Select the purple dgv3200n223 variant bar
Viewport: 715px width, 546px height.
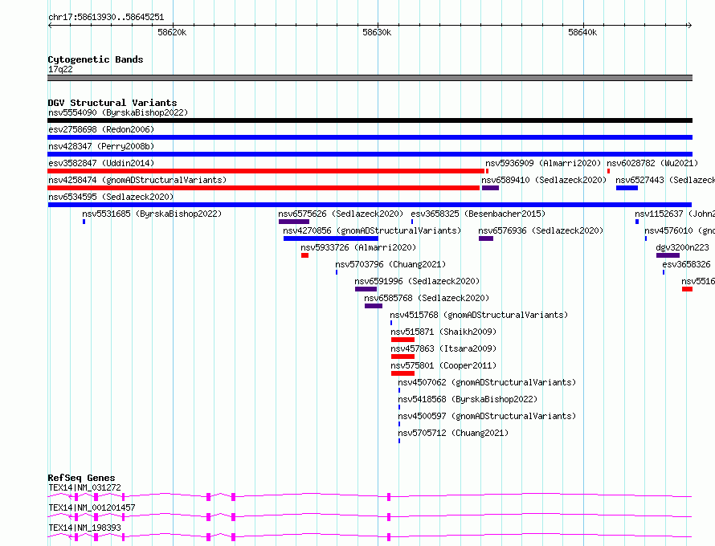pos(668,255)
